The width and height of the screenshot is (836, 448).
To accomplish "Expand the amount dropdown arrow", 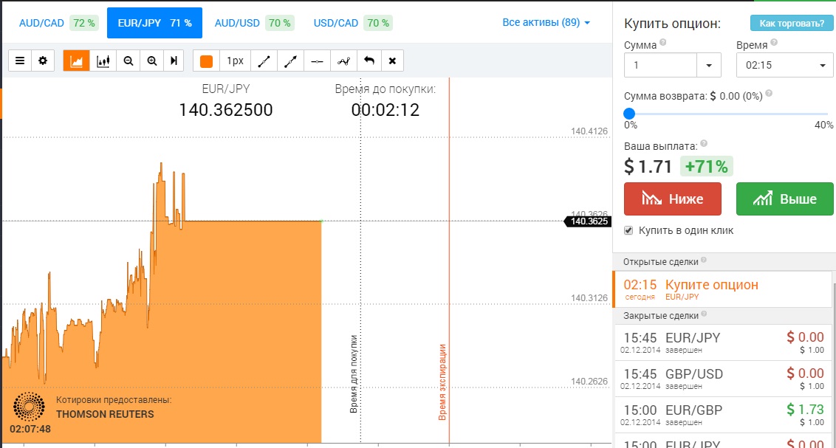I will tap(710, 66).
